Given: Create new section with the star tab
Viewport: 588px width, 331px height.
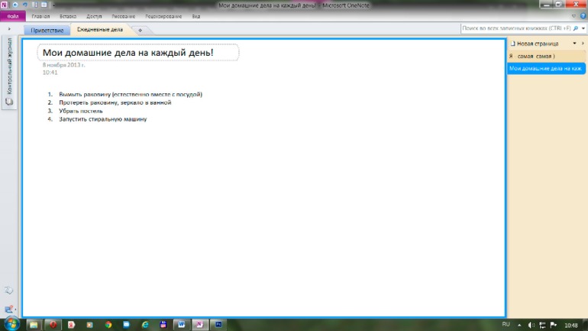Looking at the screenshot, I should pos(140,30).
